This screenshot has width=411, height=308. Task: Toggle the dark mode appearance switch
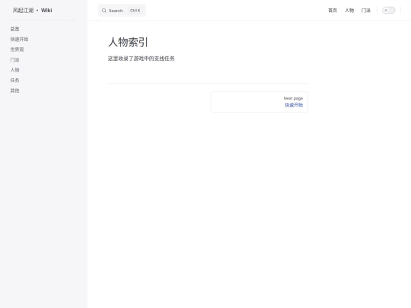coord(388,11)
